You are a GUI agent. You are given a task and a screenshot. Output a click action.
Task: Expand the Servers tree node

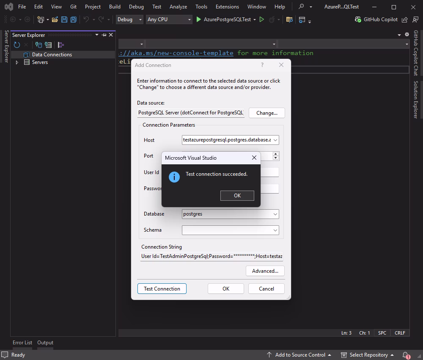point(17,62)
